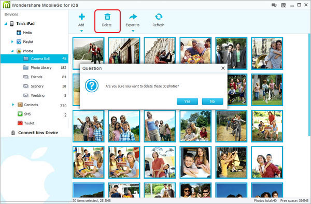Click the Camera Roll folder icon
This screenshot has height=204, width=311.
[26, 59]
